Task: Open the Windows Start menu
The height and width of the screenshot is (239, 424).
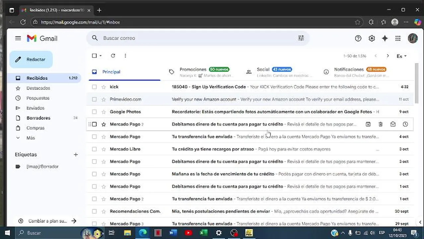Action: click(7, 233)
